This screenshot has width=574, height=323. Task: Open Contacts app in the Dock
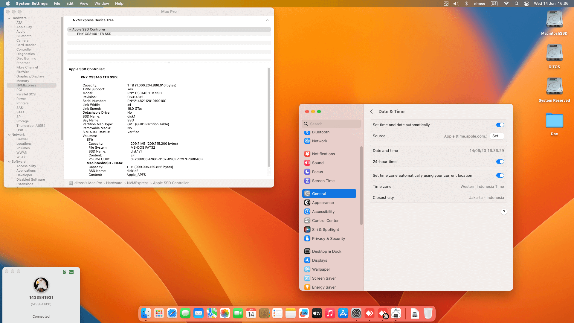coord(264,313)
